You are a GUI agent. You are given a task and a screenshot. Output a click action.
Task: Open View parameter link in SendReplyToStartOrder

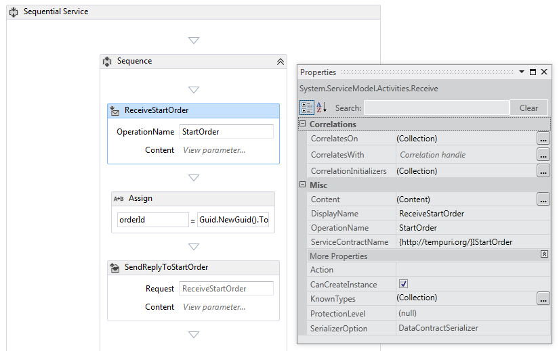click(x=214, y=307)
